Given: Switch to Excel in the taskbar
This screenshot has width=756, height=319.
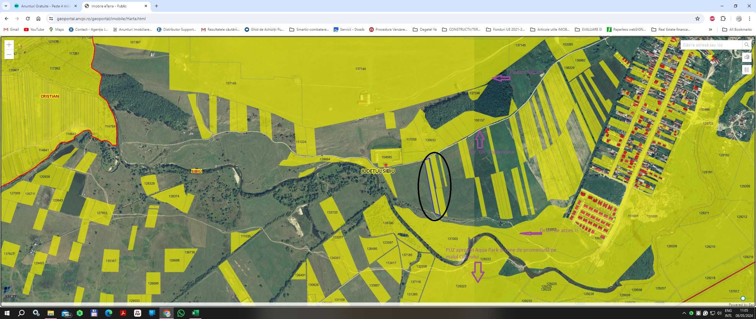Looking at the screenshot, I should tap(195, 313).
